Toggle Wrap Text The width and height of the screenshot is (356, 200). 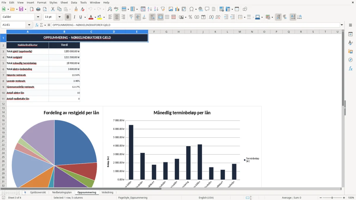coord(152,17)
